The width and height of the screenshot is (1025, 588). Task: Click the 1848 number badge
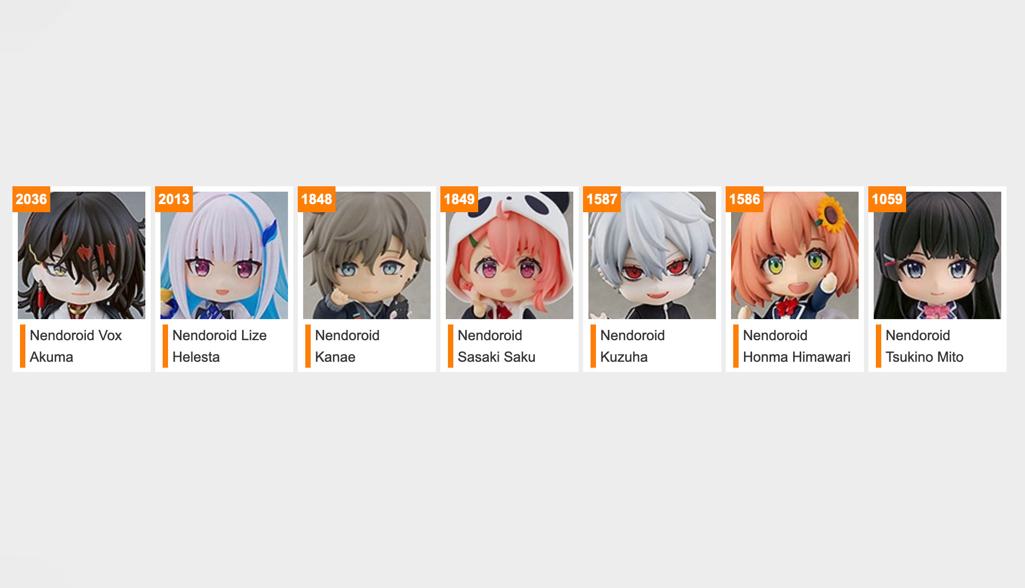[x=317, y=199]
